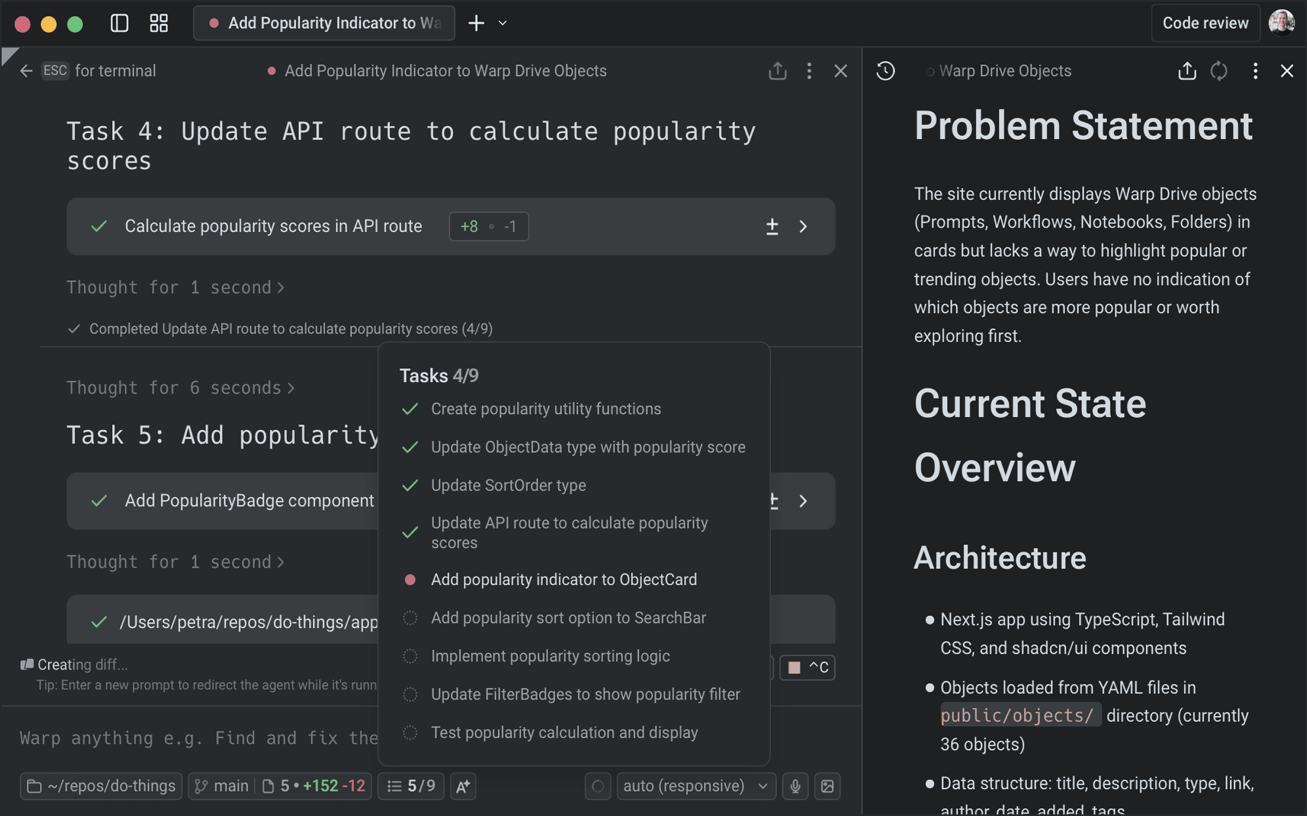Toggle the 5/9 task list popup
The image size is (1307, 816).
411,786
